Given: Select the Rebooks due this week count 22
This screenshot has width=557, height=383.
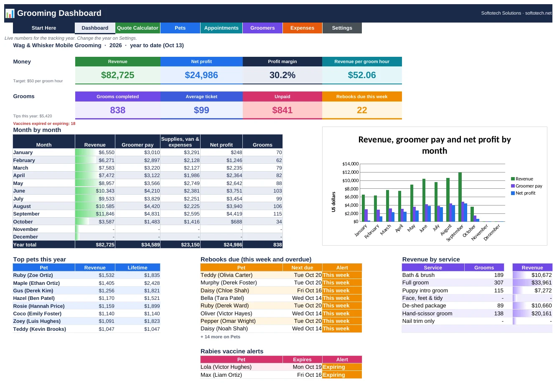Looking at the screenshot, I should click(x=362, y=110).
